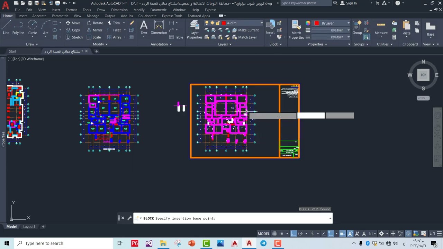Expand the Annotation panel
Viewport: 443px width, 249px height.
(161, 44)
